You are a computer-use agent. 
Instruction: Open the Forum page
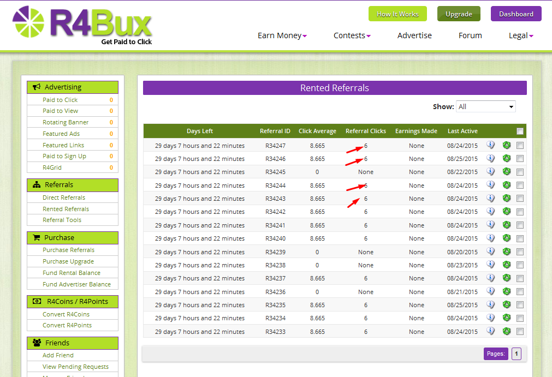pos(470,35)
